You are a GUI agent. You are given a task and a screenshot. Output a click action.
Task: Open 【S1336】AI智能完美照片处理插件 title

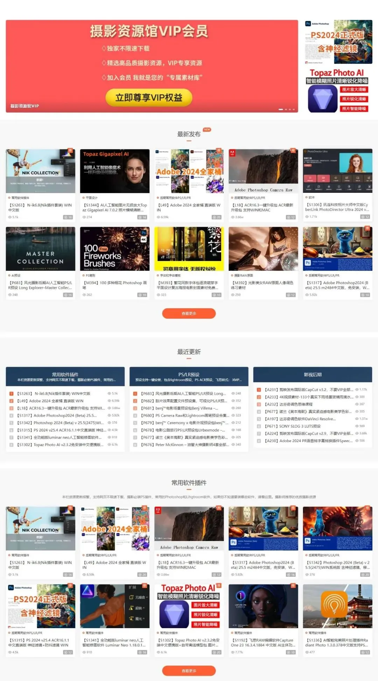click(x=338, y=643)
